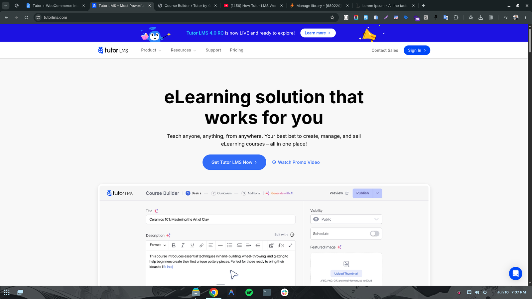Switch to the Course Builder browser tab

point(188,6)
